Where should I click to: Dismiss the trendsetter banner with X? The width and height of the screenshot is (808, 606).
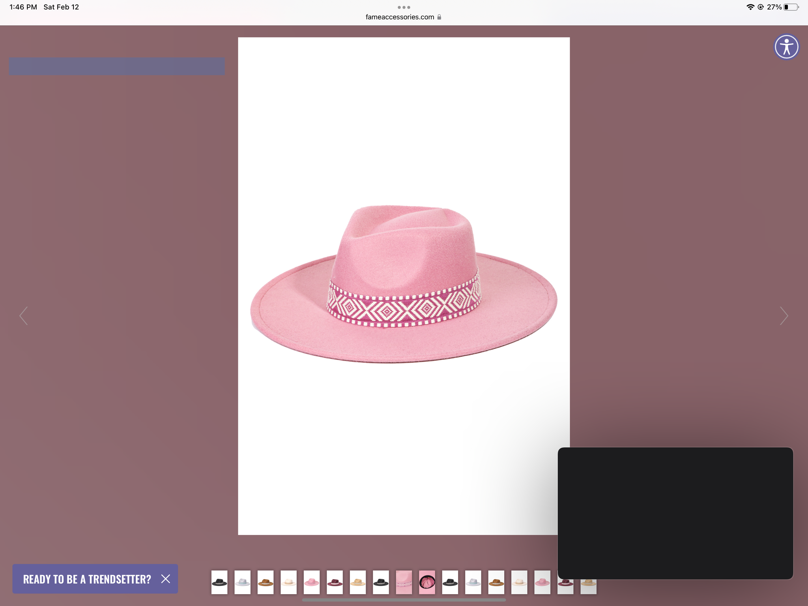click(166, 579)
